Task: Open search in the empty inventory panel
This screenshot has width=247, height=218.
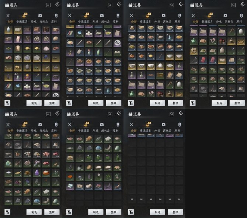Action: tap(172, 114)
